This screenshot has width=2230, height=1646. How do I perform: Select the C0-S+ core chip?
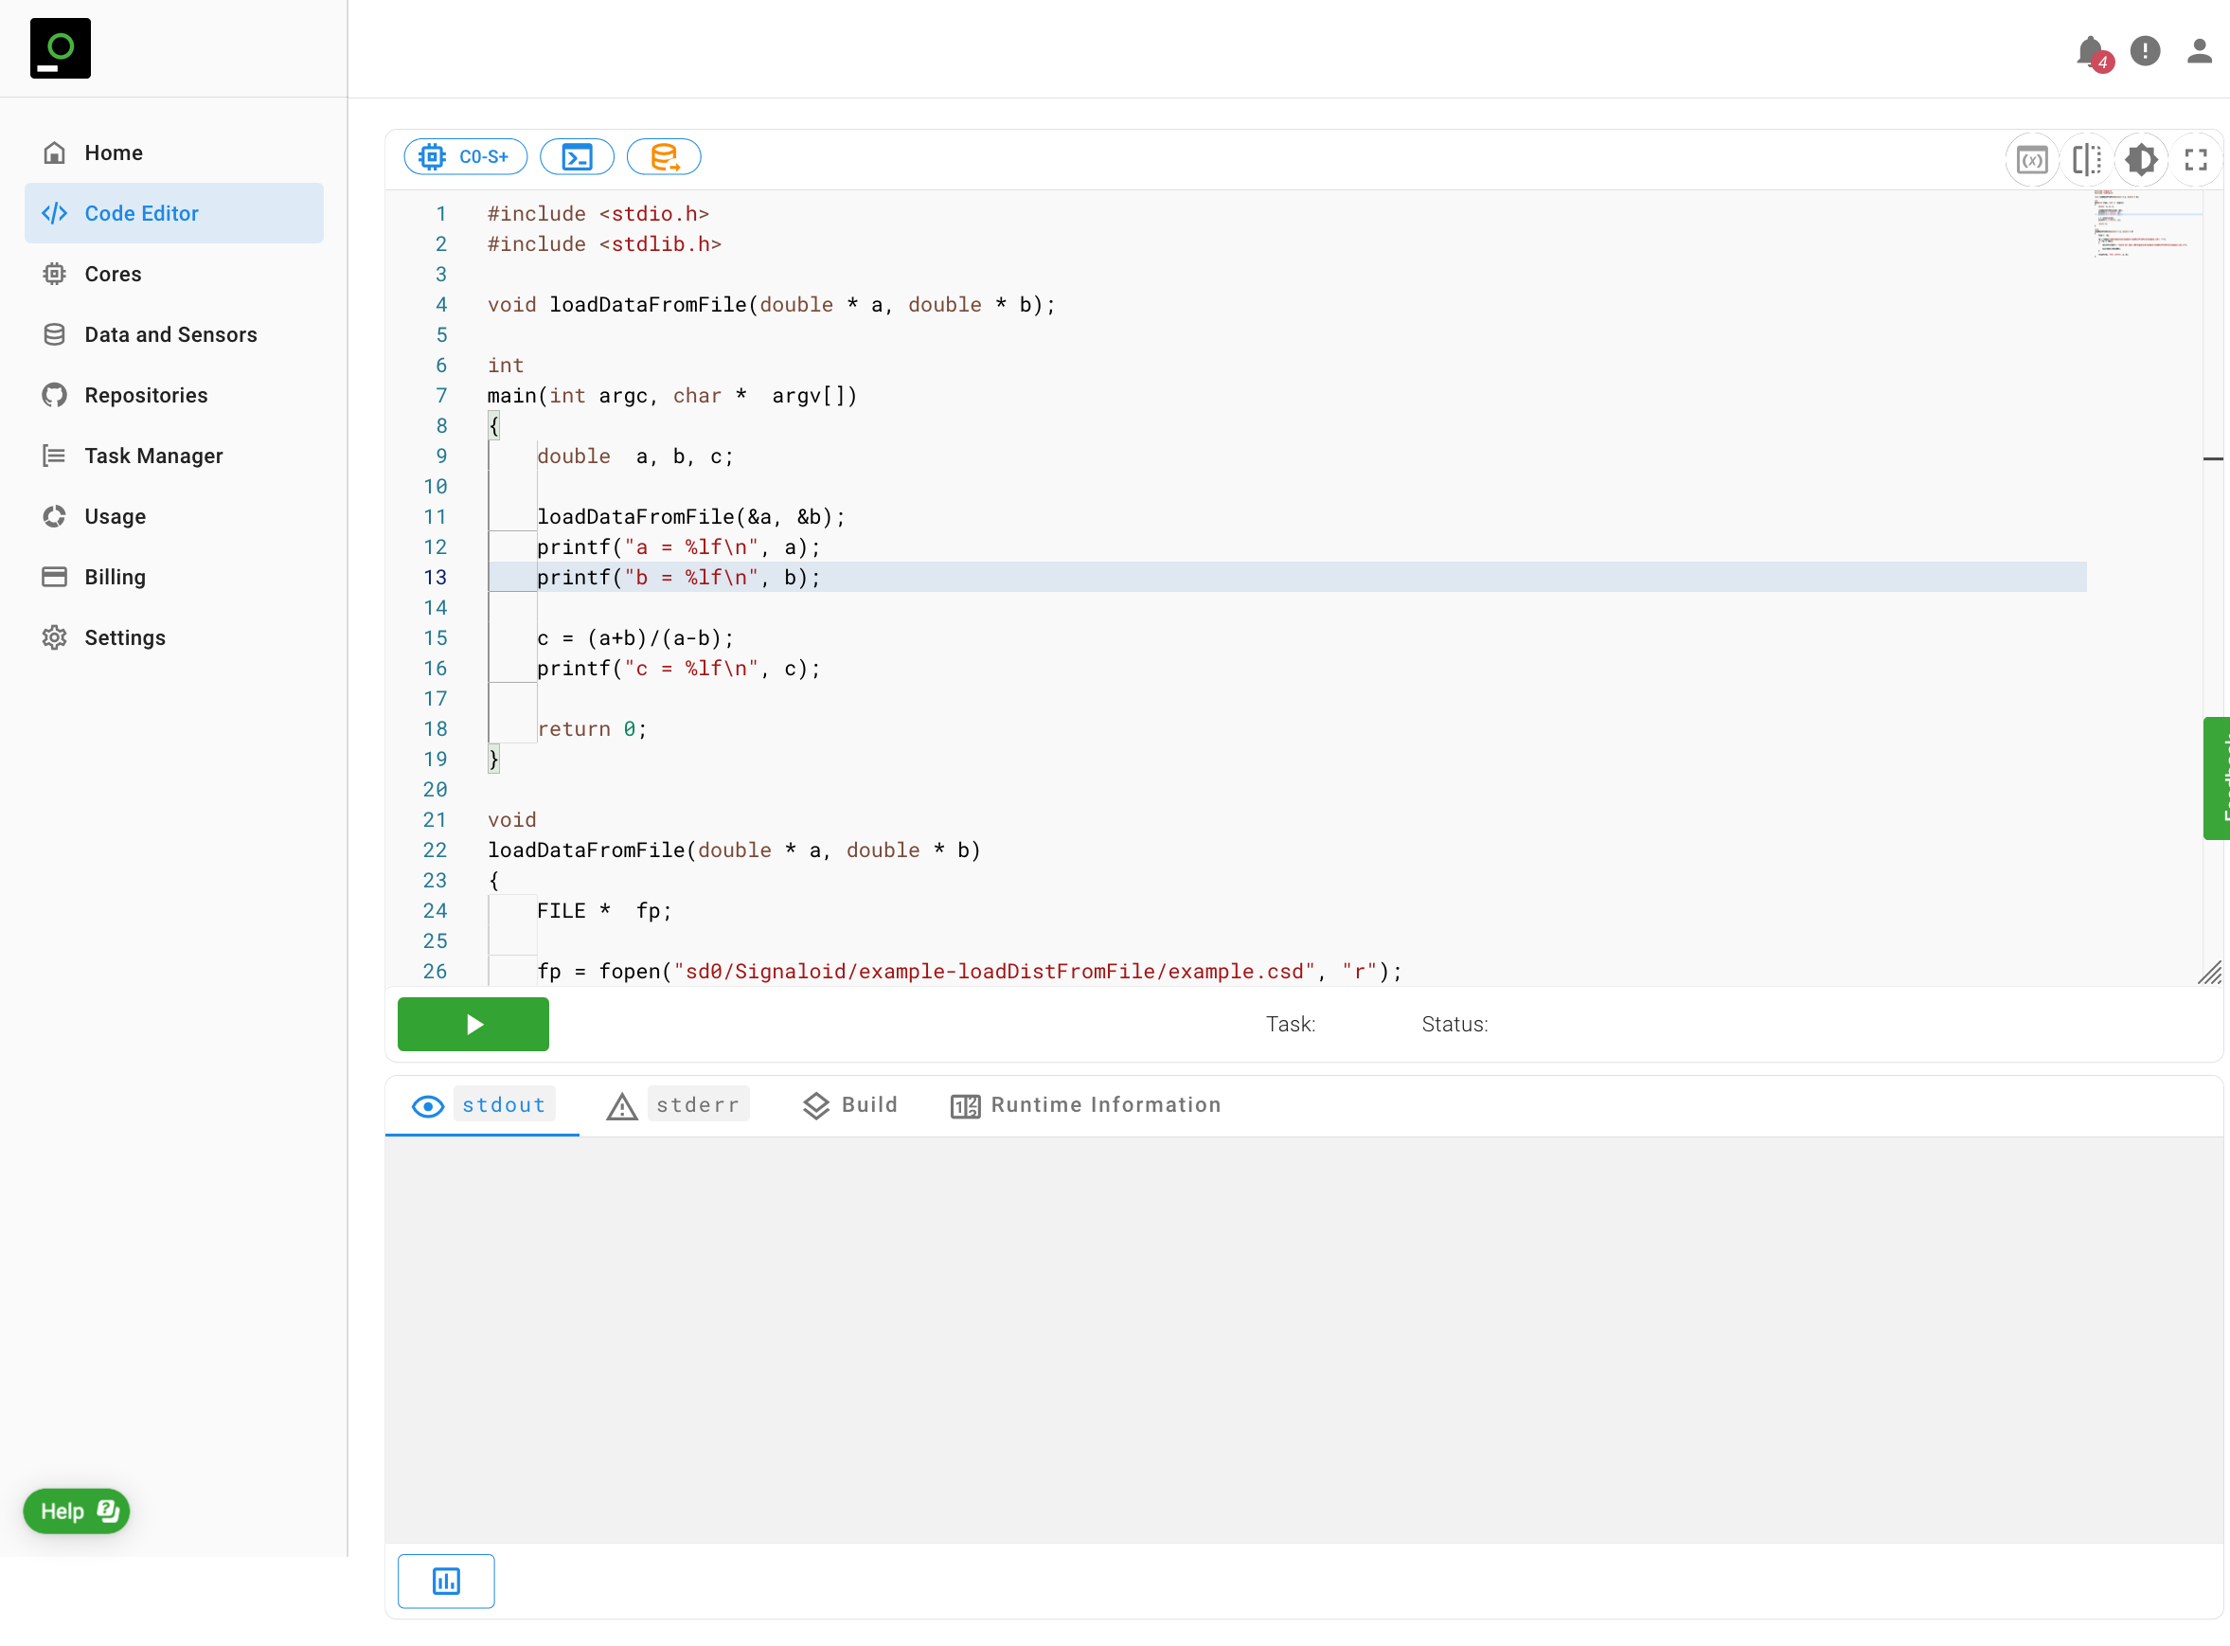[x=465, y=156]
